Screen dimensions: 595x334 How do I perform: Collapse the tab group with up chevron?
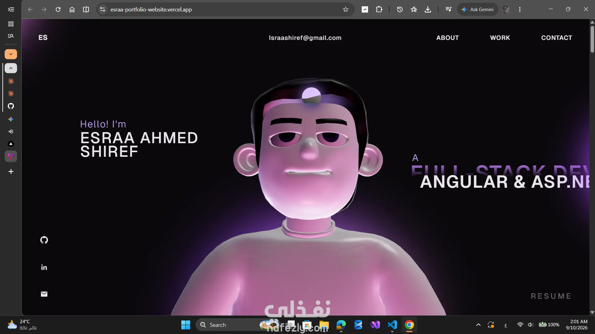click(x=11, y=68)
